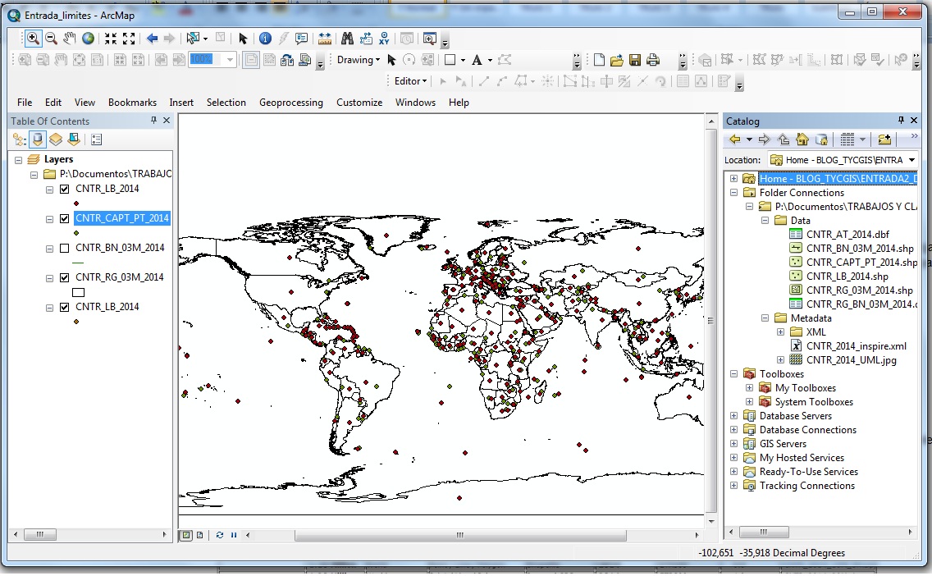Toggle CNTR_RG_03M_2014 layer visibility

(x=65, y=277)
